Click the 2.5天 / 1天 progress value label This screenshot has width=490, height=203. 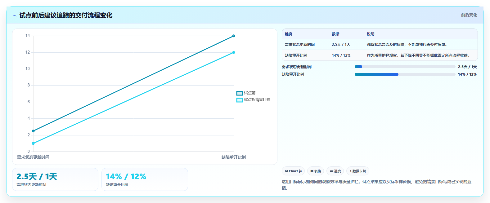pos(467,67)
